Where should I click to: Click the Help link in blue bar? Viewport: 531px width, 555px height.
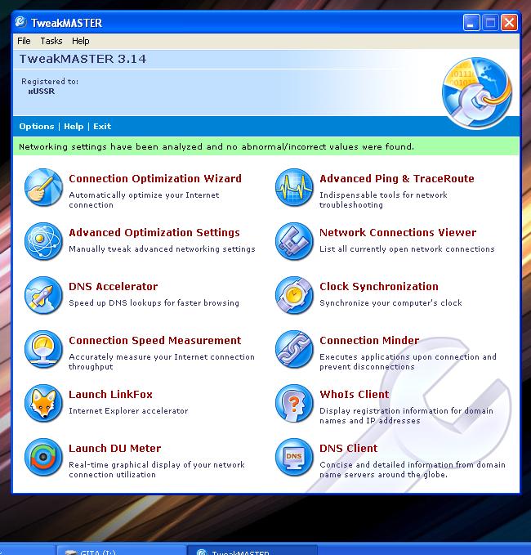pos(74,127)
